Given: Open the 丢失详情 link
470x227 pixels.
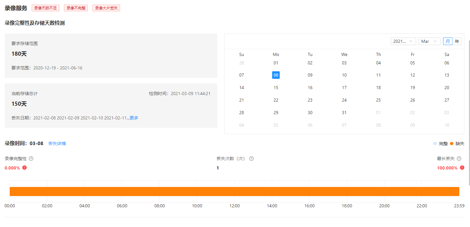Looking at the screenshot, I should coord(57,144).
